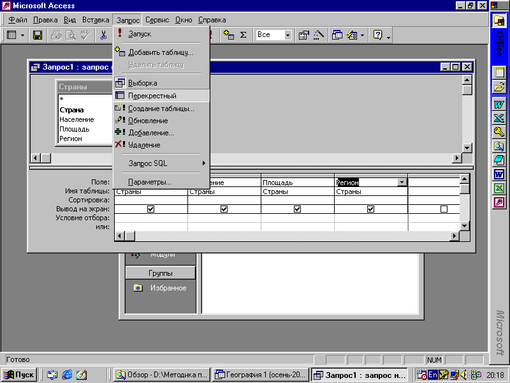Click the query grid vertical scrollbar up arrow
This screenshot has height=383, width=510.
(x=465, y=179)
